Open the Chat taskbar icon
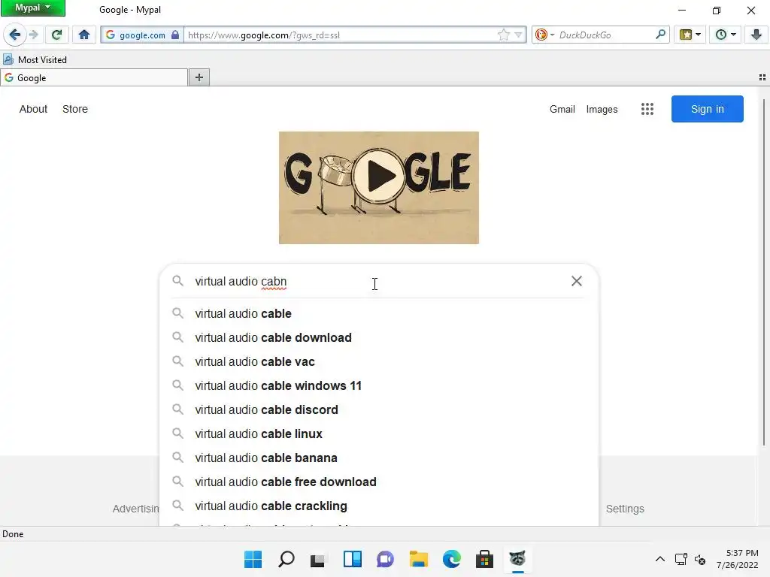This screenshot has height=577, width=770. tap(385, 559)
